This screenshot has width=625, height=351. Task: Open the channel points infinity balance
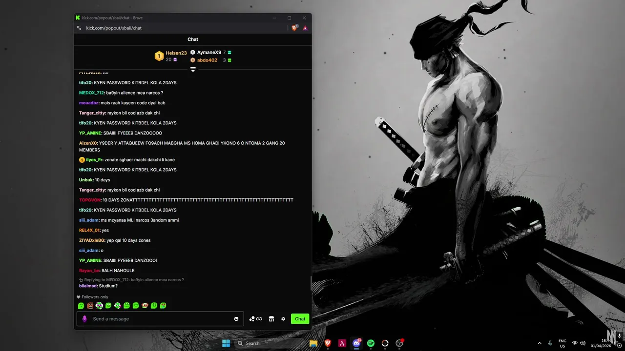tap(256, 319)
